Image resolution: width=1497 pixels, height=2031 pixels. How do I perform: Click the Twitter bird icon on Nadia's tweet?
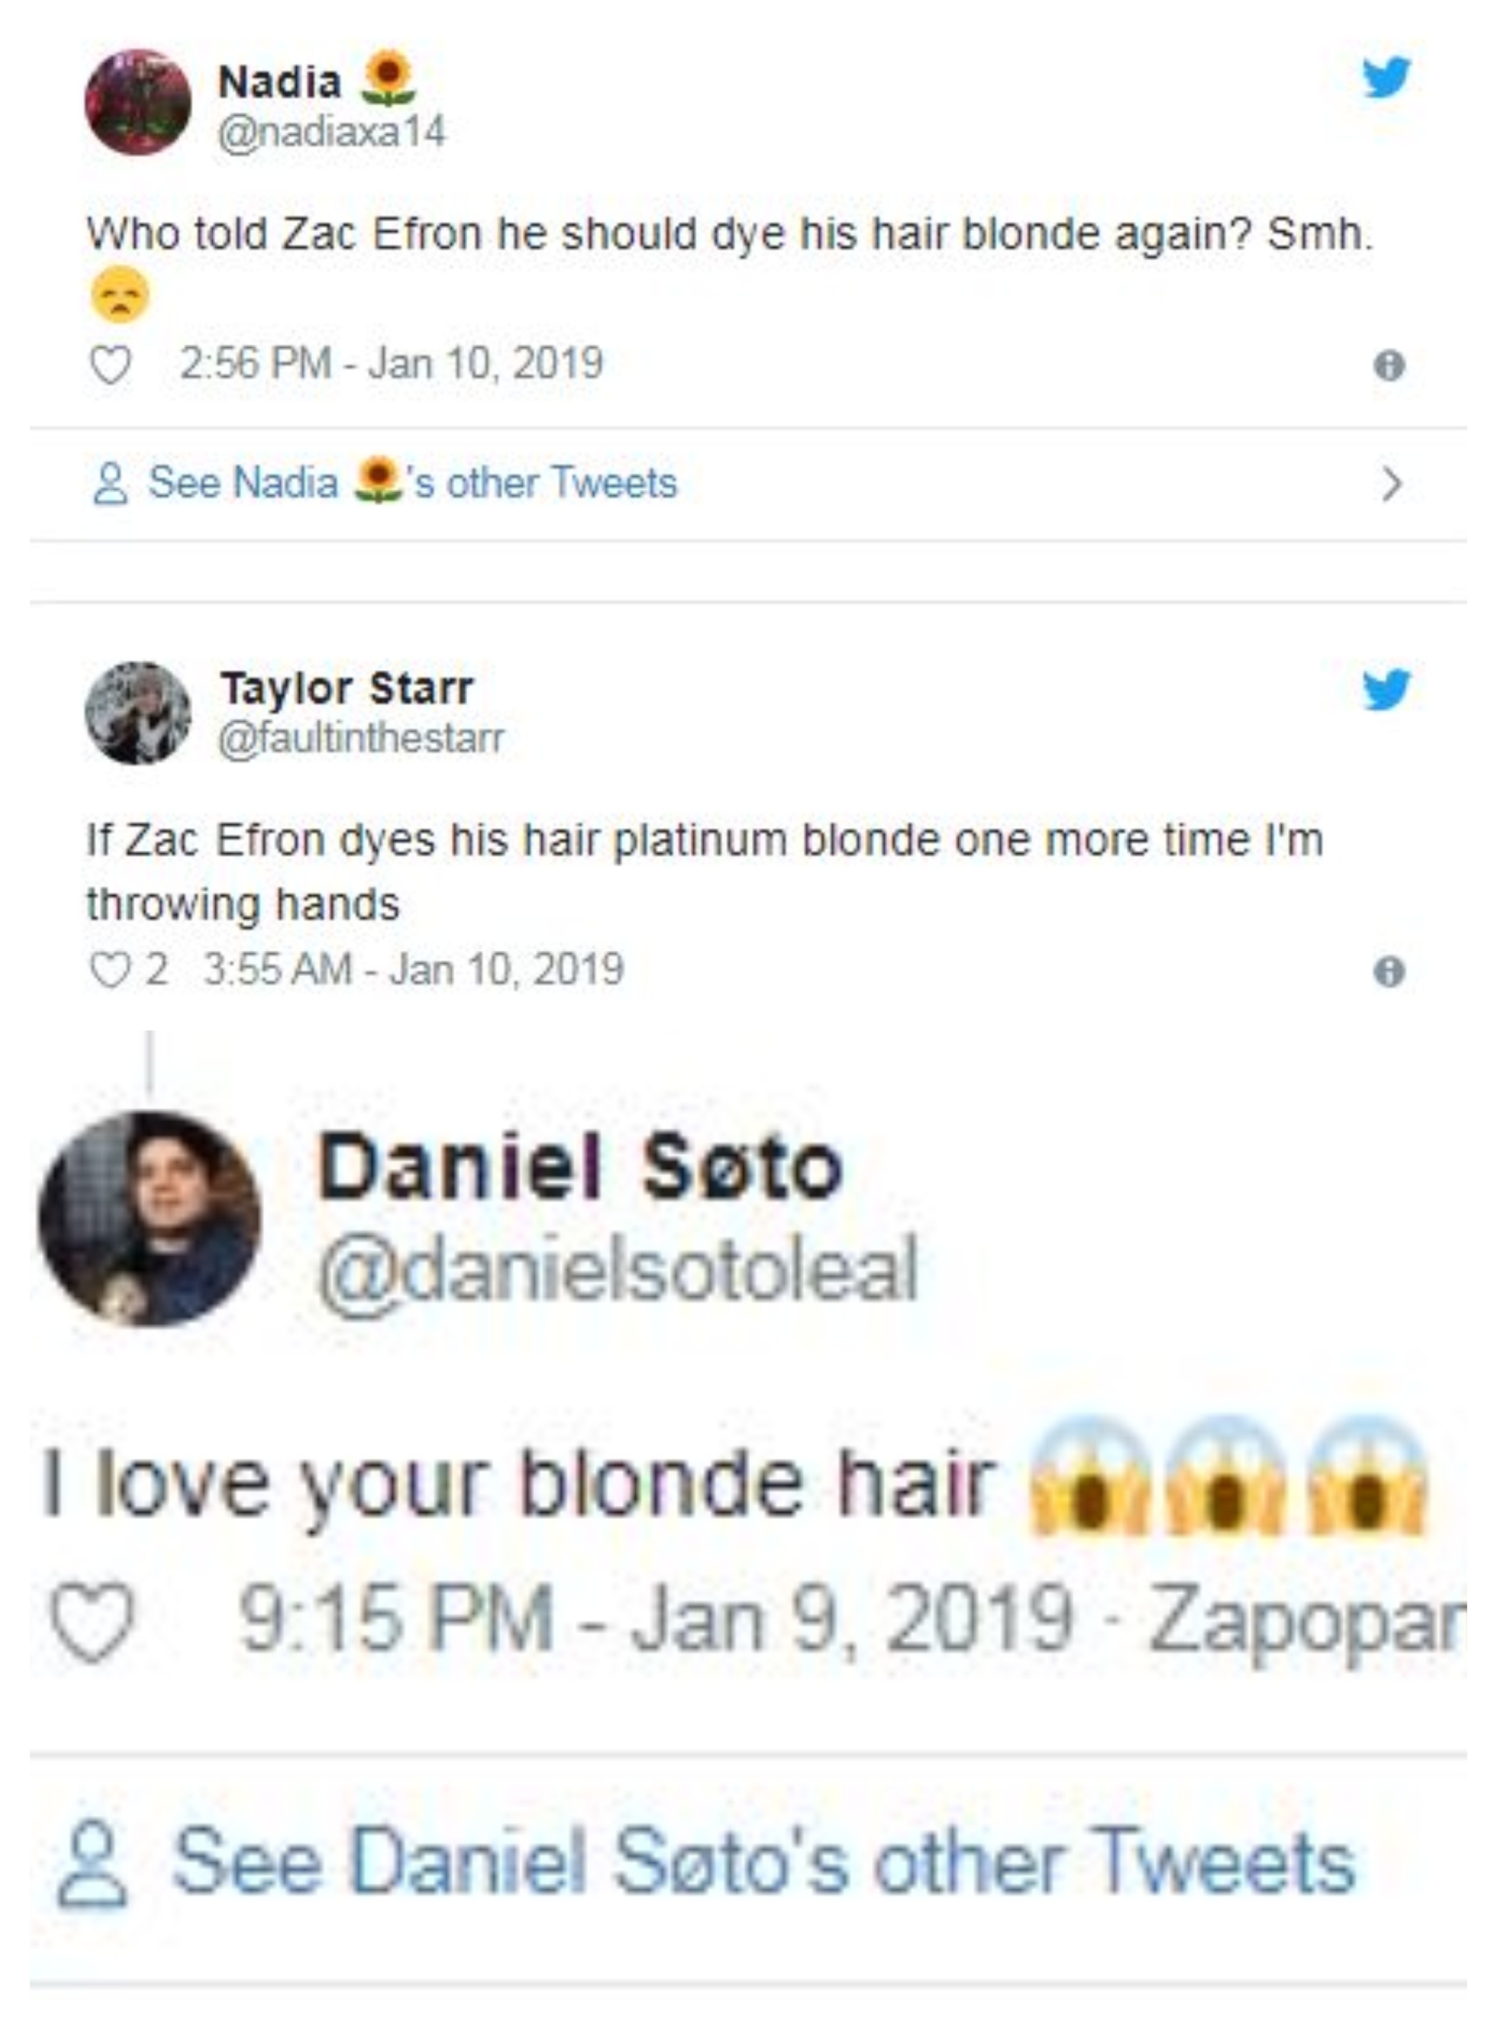1386,76
